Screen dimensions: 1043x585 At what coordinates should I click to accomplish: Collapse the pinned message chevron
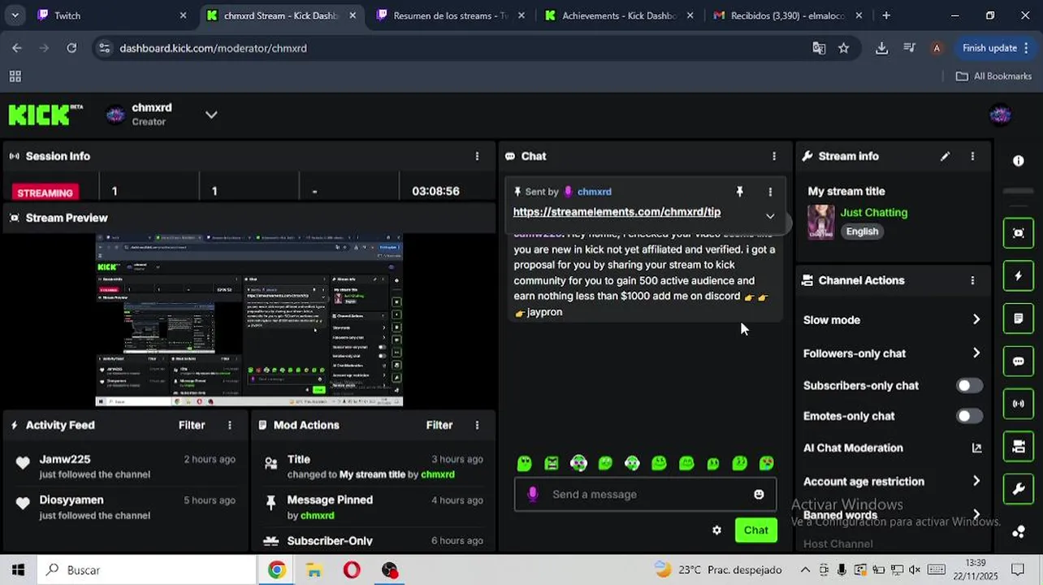770,216
